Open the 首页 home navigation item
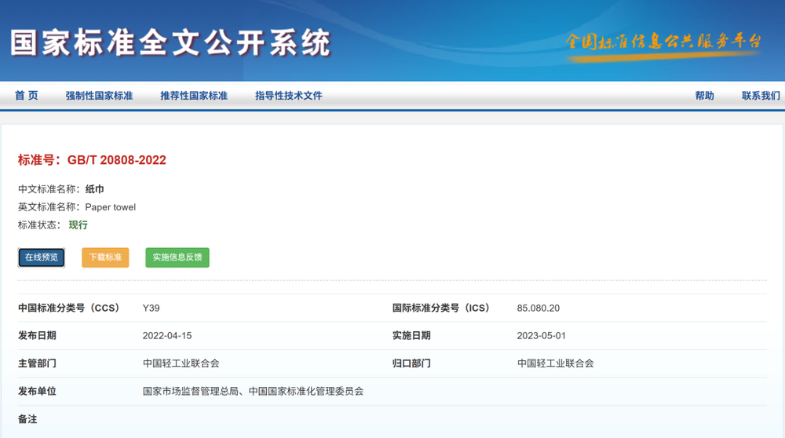This screenshot has width=785, height=438. click(x=26, y=96)
